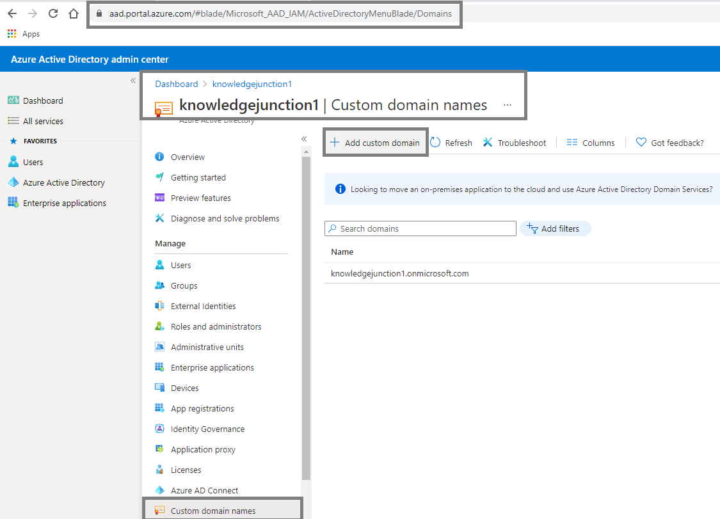Click the Getting started rocket icon
The image size is (720, 519).
[159, 177]
